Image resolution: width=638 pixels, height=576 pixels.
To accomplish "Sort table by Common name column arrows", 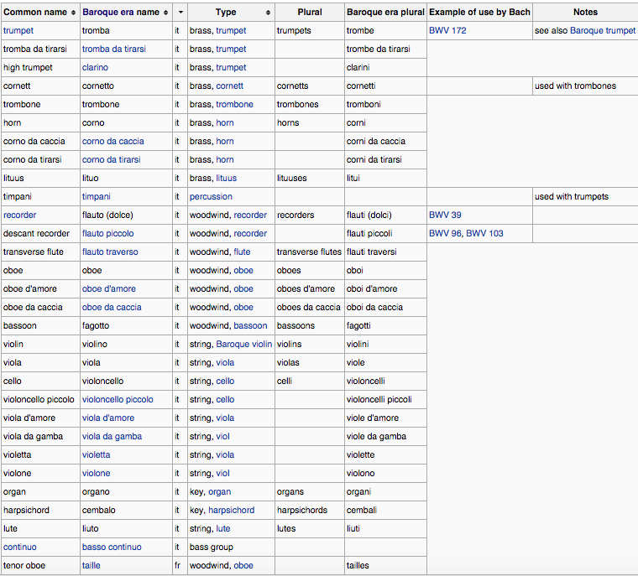I will coord(73,13).
